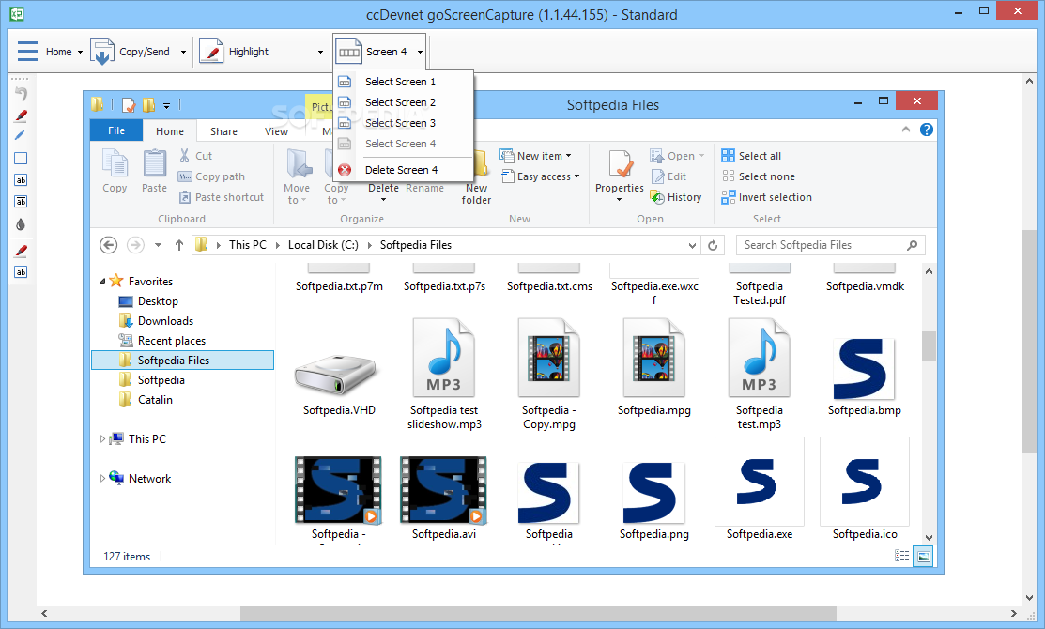This screenshot has height=629, width=1045.
Task: Click the app's horizontal scrollbar thumb
Action: click(538, 613)
